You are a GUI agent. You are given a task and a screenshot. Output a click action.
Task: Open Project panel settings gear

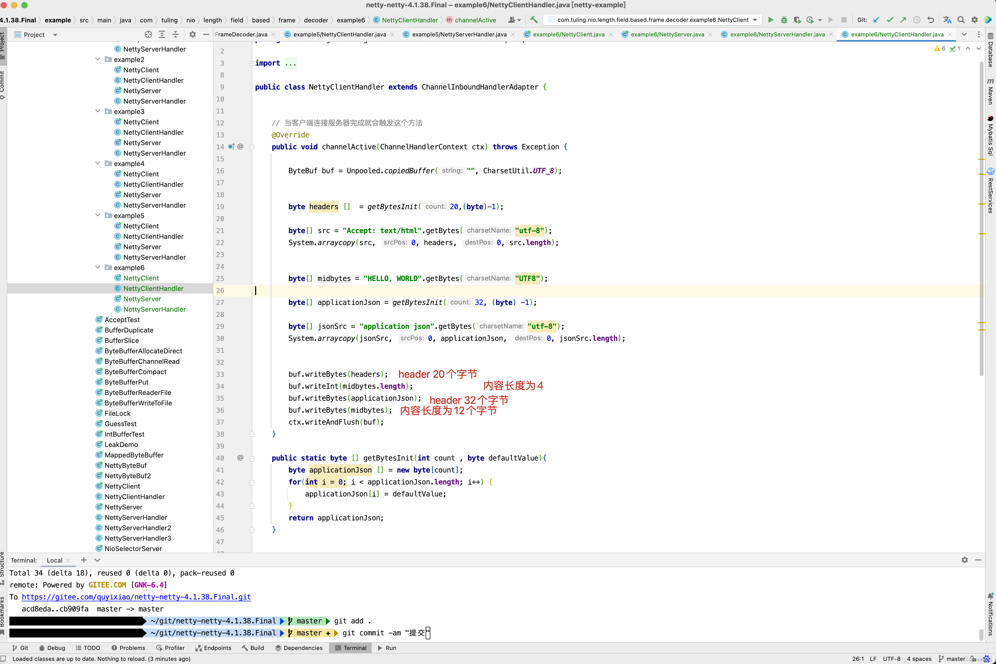click(192, 34)
